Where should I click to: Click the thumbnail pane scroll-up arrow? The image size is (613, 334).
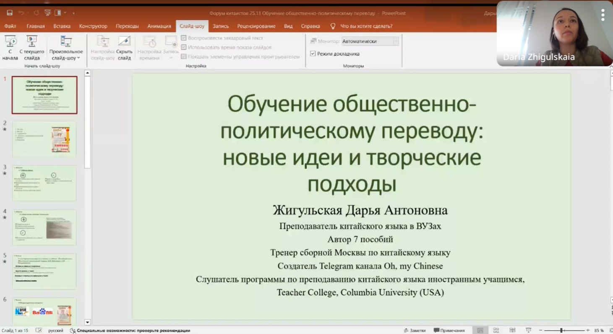point(87,73)
